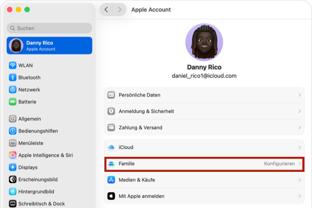312x208 pixels.
Task: Click the large Danny Rico profile picture
Action: (204, 42)
